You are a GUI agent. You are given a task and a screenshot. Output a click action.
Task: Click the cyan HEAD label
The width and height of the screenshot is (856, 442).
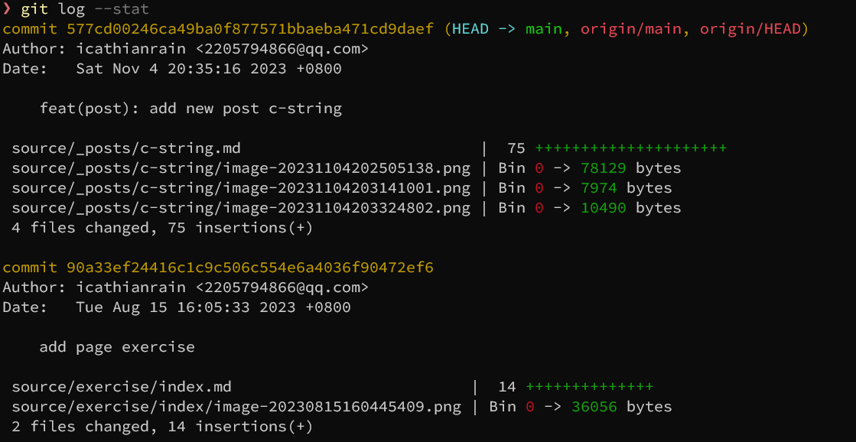point(470,29)
